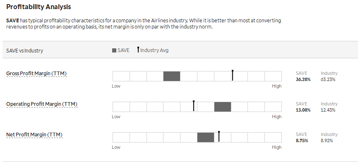
Task: Select the 12.43% industry operating margin value
Action: point(328,110)
